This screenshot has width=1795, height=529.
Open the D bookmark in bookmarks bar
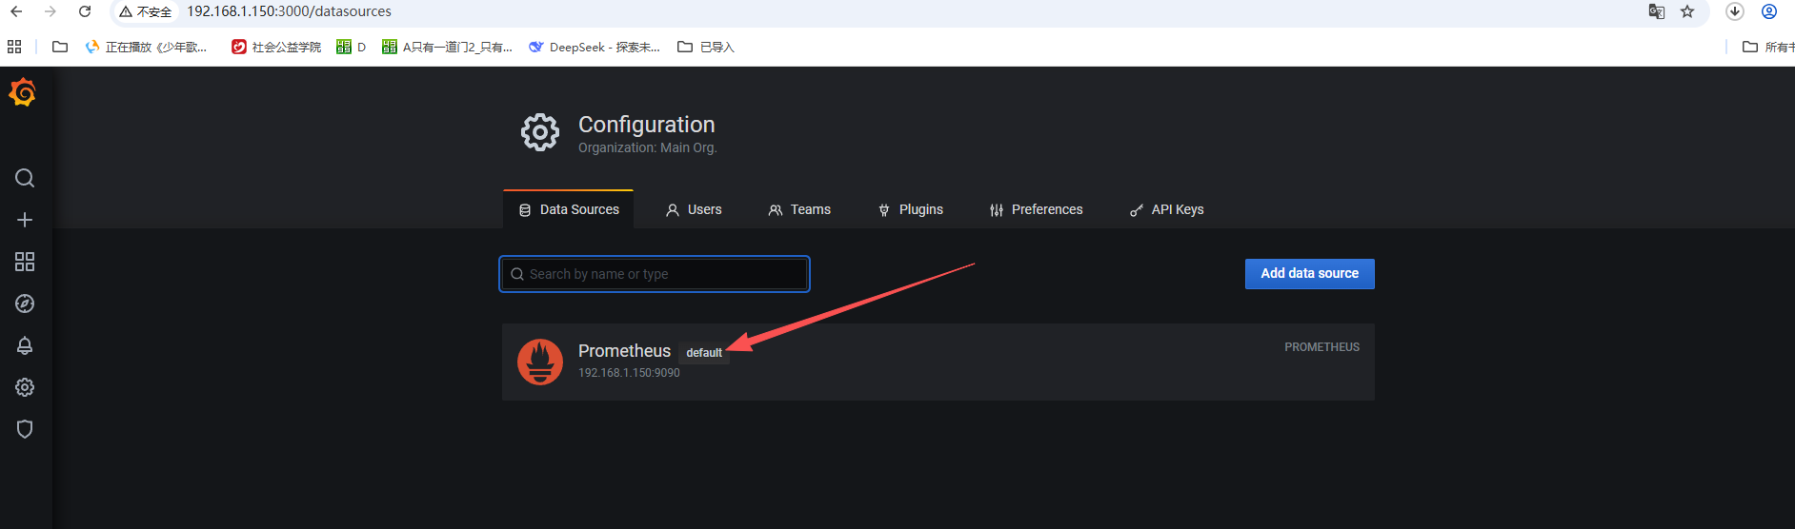(x=352, y=47)
